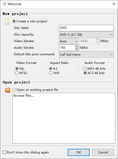This screenshot has height=159, width=118.
Task: Open the Default title post command dropdown
Action: 86,55
